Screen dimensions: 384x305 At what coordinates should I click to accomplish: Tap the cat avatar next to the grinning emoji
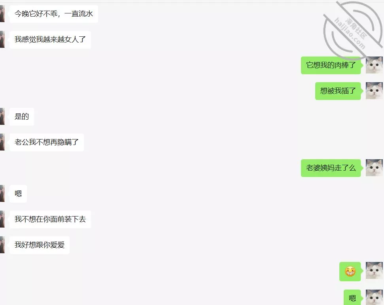tap(374, 271)
